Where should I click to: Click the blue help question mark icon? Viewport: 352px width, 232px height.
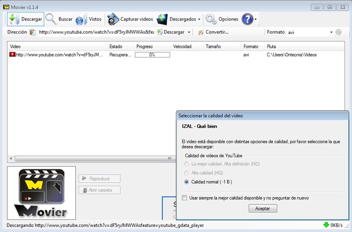click(x=247, y=19)
